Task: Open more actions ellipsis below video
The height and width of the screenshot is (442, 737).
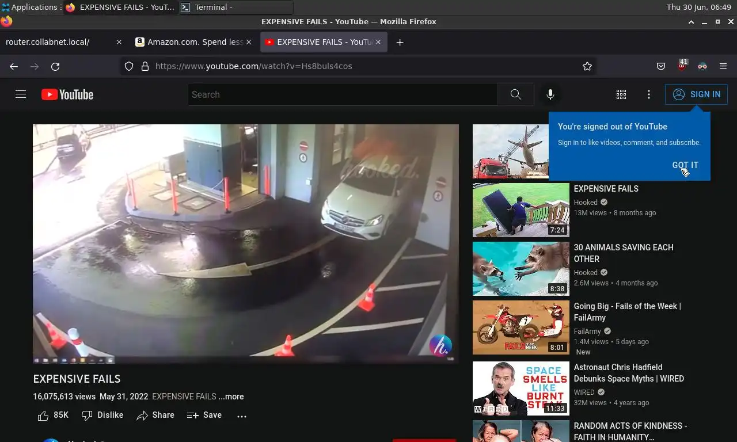Action: pyautogui.click(x=242, y=416)
